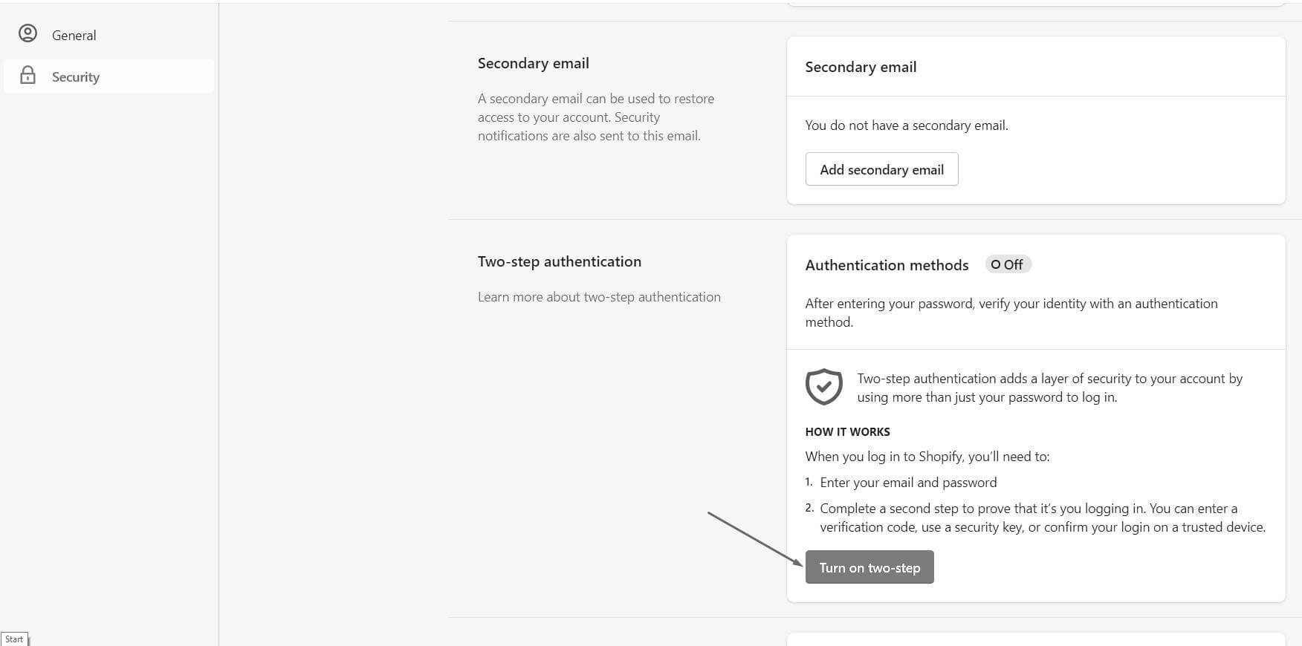
Task: Select the Security section in the sidebar
Action: coord(75,76)
